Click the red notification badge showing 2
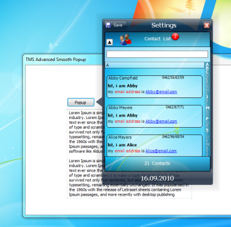231x227 pixels. (x=175, y=36)
